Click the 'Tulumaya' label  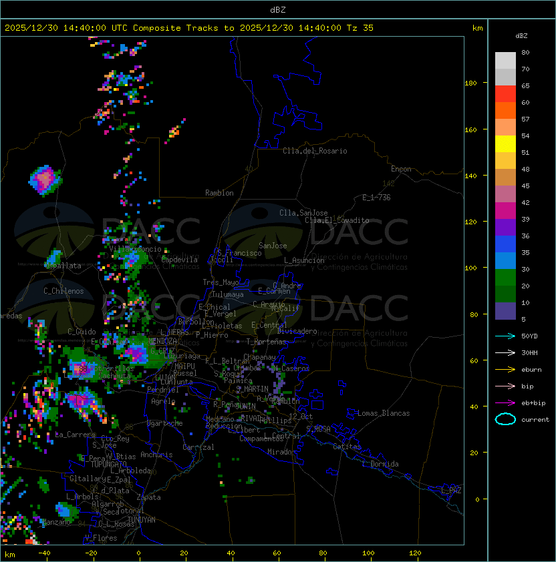point(228,294)
